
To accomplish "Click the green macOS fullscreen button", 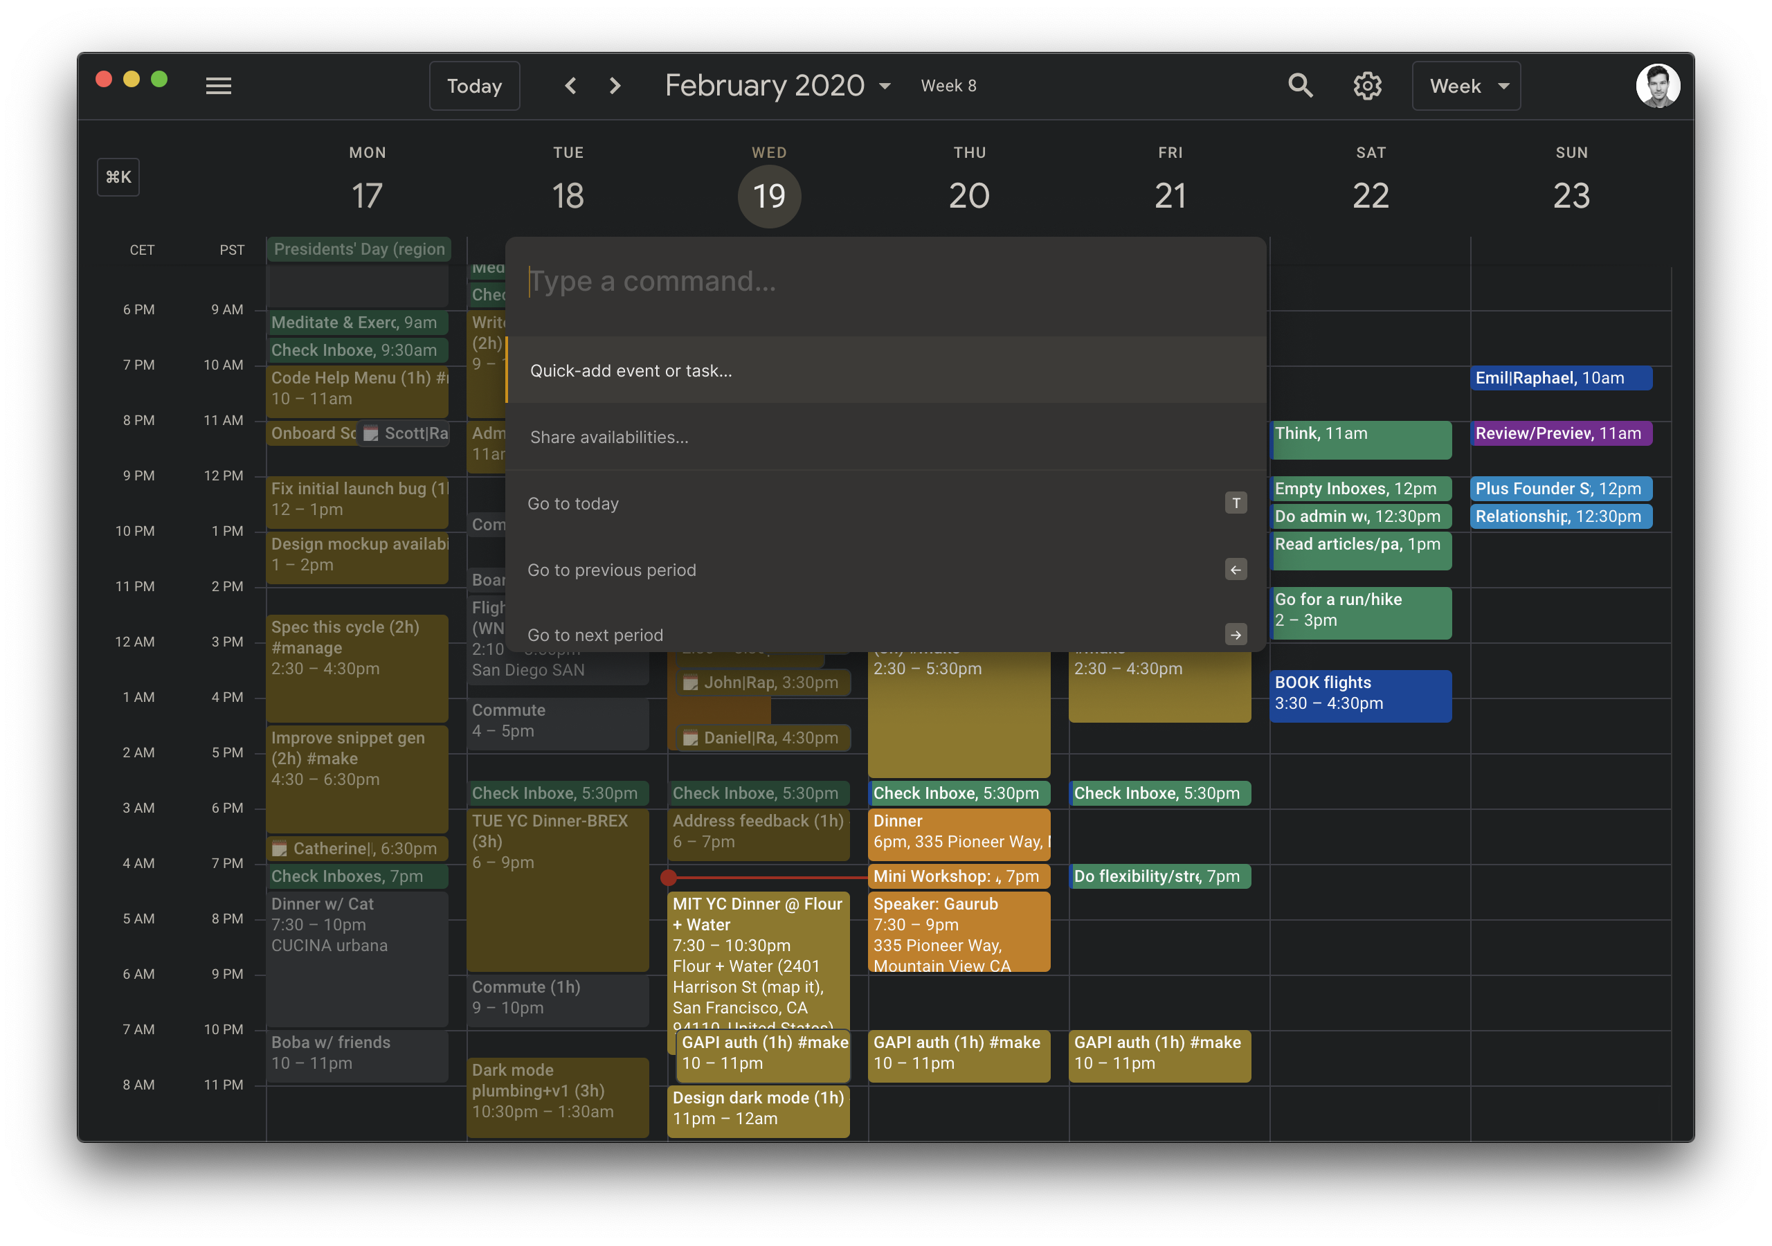I will tap(159, 80).
